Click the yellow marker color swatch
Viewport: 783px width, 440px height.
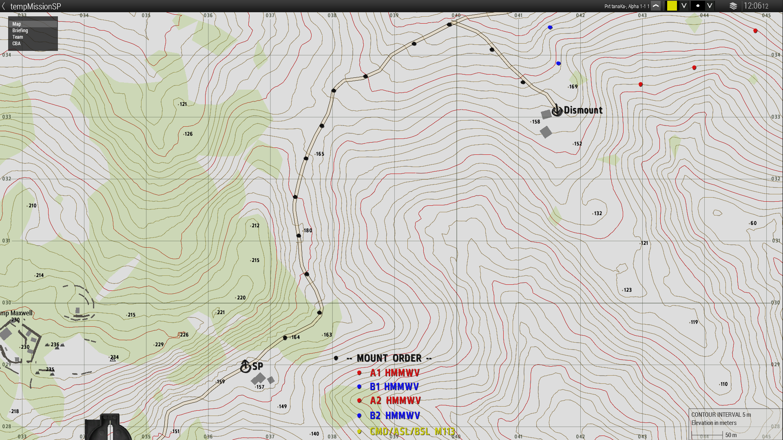click(x=672, y=6)
